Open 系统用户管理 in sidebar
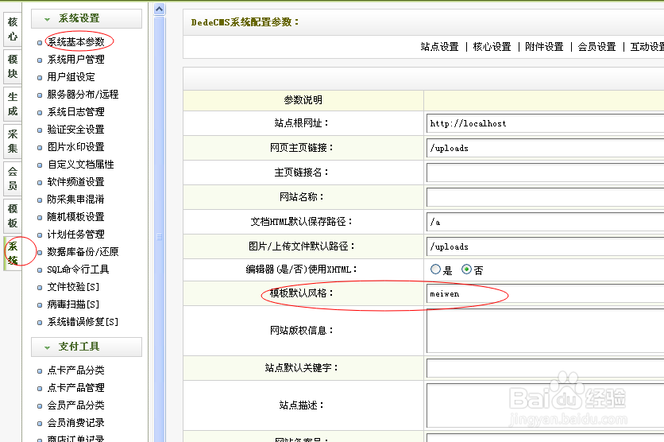The height and width of the screenshot is (442, 664). pos(75,60)
